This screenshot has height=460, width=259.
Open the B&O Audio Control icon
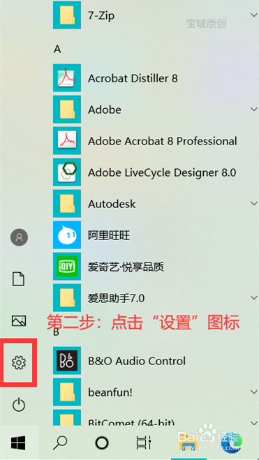(x=67, y=361)
